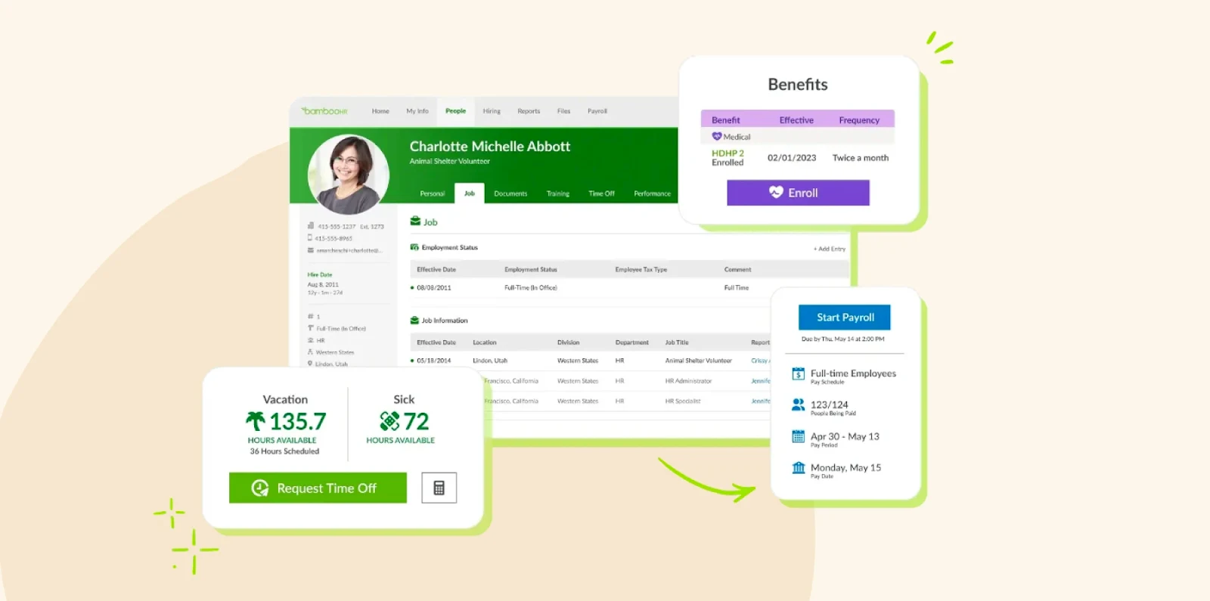Switch to the Job tab
Screen dimensions: 1210x601
[470, 194]
